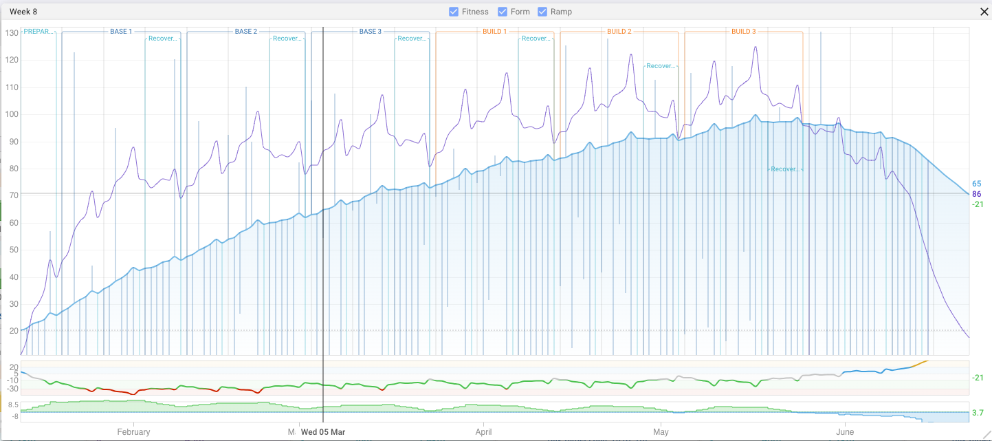Click the green ramp value 3.7
992x441 pixels.
point(976,413)
